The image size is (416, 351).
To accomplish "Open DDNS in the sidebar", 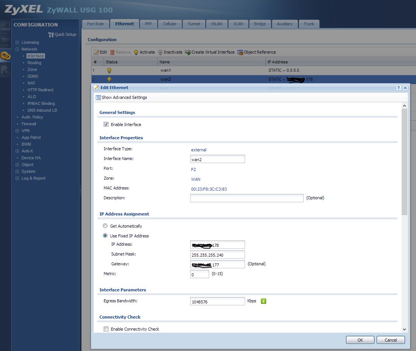I will (33, 76).
